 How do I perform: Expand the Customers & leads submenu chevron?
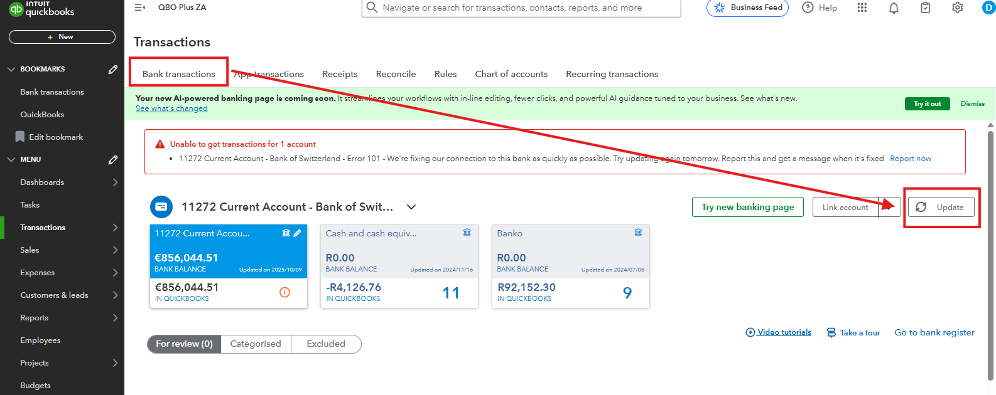(x=115, y=295)
